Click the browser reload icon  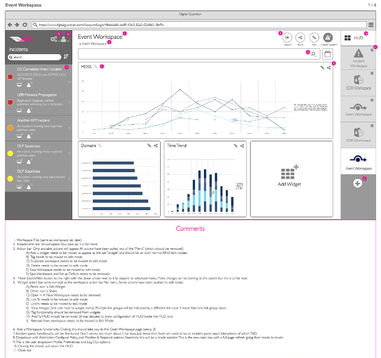[25, 25]
